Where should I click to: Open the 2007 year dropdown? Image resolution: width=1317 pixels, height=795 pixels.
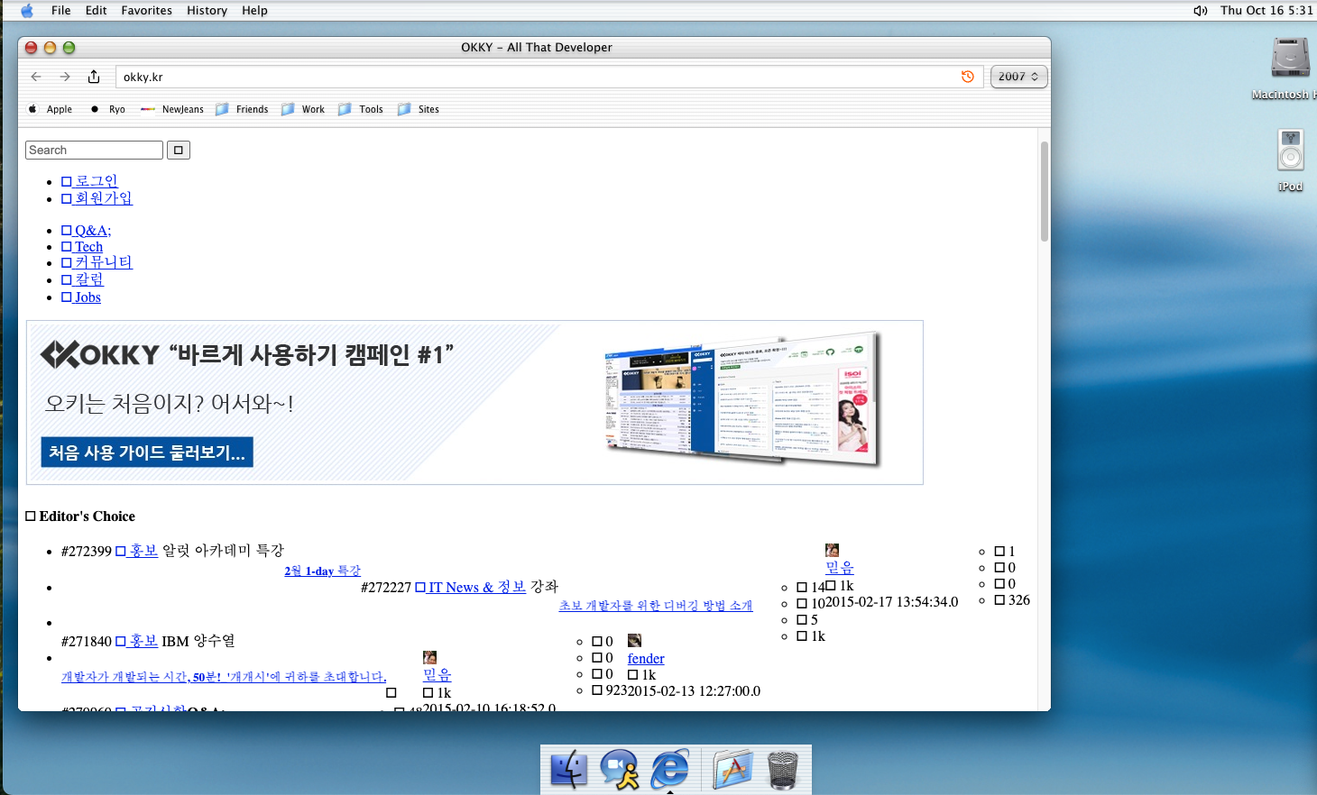tap(1018, 77)
